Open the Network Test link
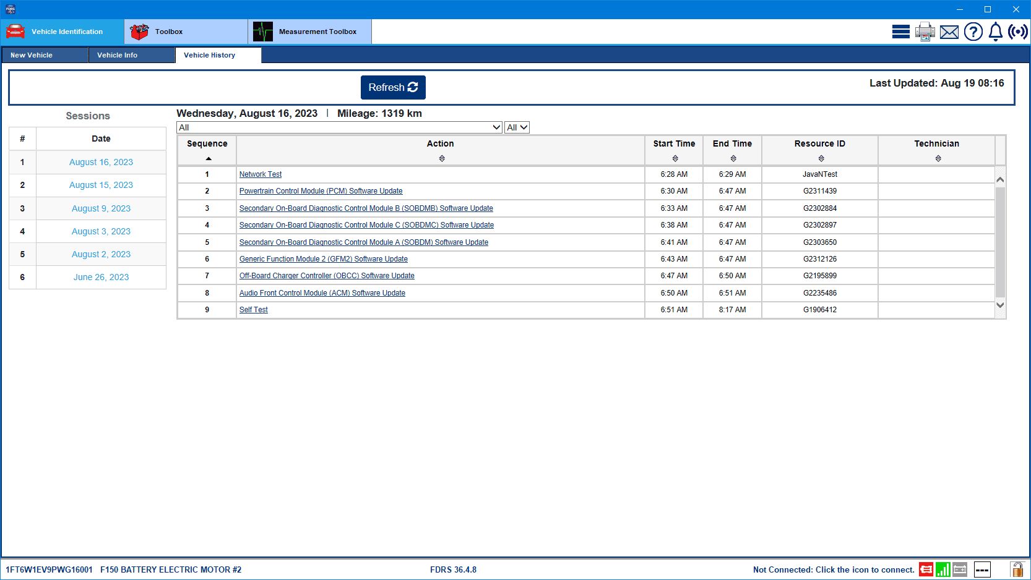Image resolution: width=1031 pixels, height=580 pixels. click(261, 174)
